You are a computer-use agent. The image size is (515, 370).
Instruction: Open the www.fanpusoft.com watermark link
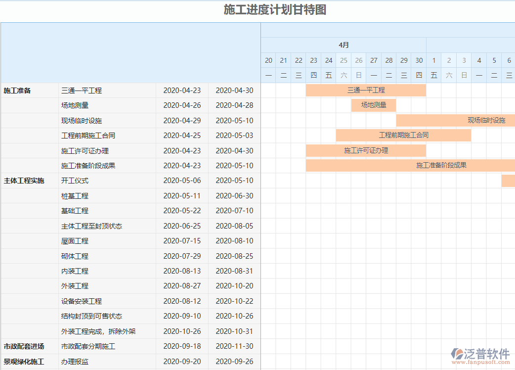(x=481, y=363)
